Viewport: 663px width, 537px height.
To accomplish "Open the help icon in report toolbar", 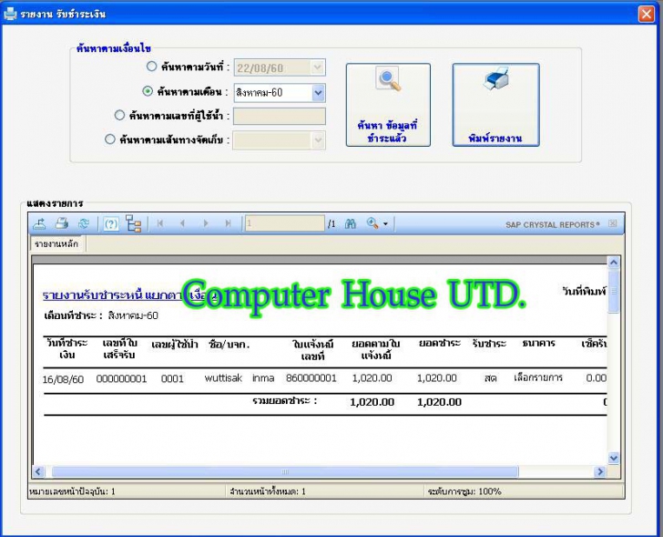I will [111, 224].
